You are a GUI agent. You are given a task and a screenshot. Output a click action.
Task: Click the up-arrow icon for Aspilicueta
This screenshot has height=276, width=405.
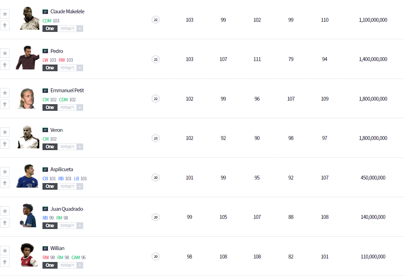tap(5, 183)
